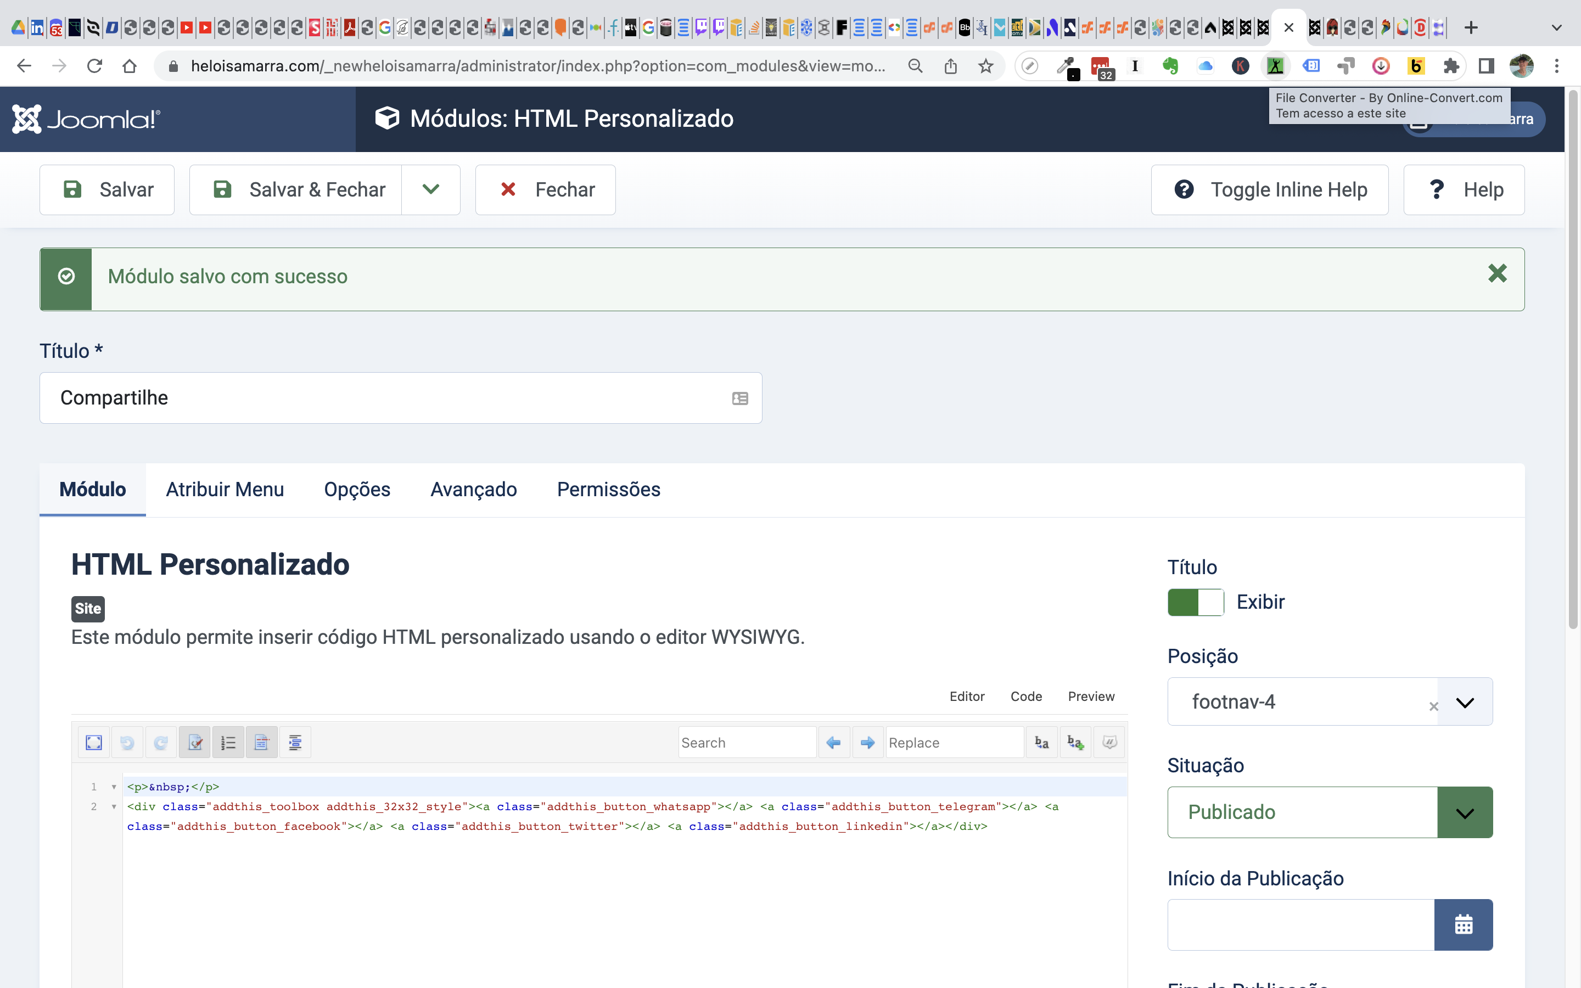Click the Título text field containing Compartilhe

pos(392,398)
